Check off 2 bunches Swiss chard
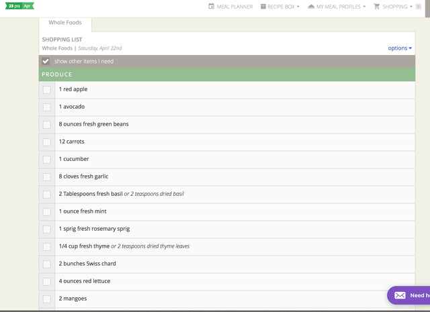The image size is (430, 312). pos(47,264)
